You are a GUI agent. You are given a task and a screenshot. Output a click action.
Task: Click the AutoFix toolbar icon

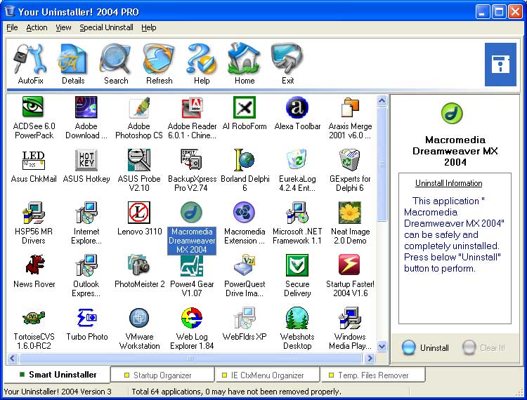click(30, 63)
